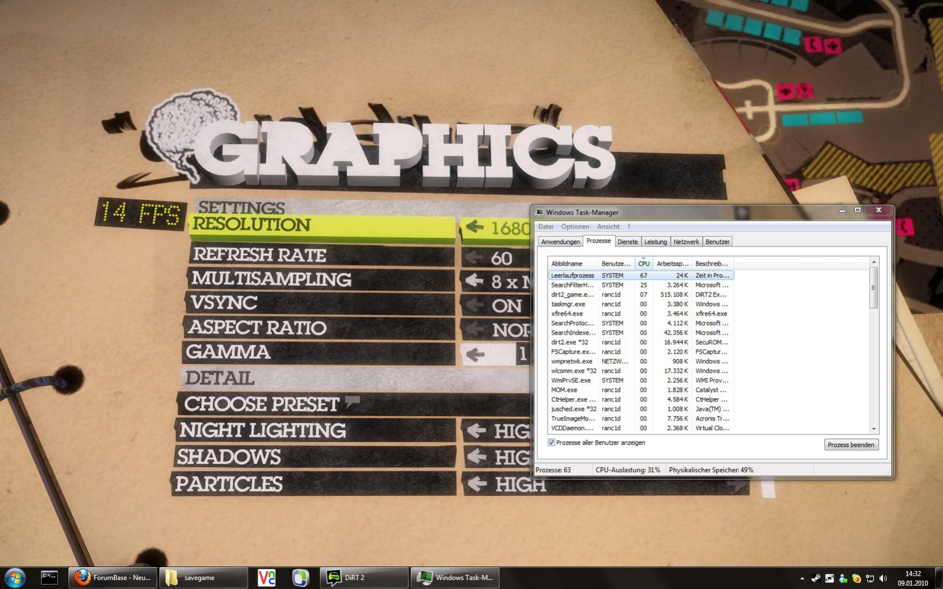This screenshot has width=943, height=589.
Task: Switch to the Leistung tab
Action: [x=655, y=241]
